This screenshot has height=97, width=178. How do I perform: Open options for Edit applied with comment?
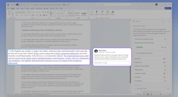pyautogui.click(x=166, y=53)
